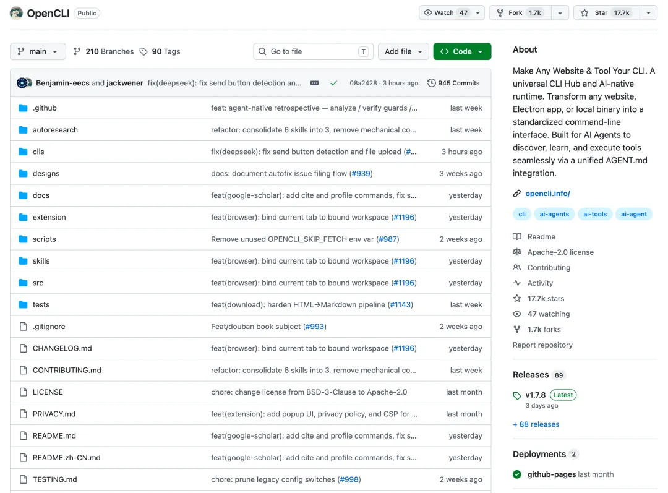The height and width of the screenshot is (493, 668).
Task: Open the main branch selector dropdown
Action: tap(38, 51)
